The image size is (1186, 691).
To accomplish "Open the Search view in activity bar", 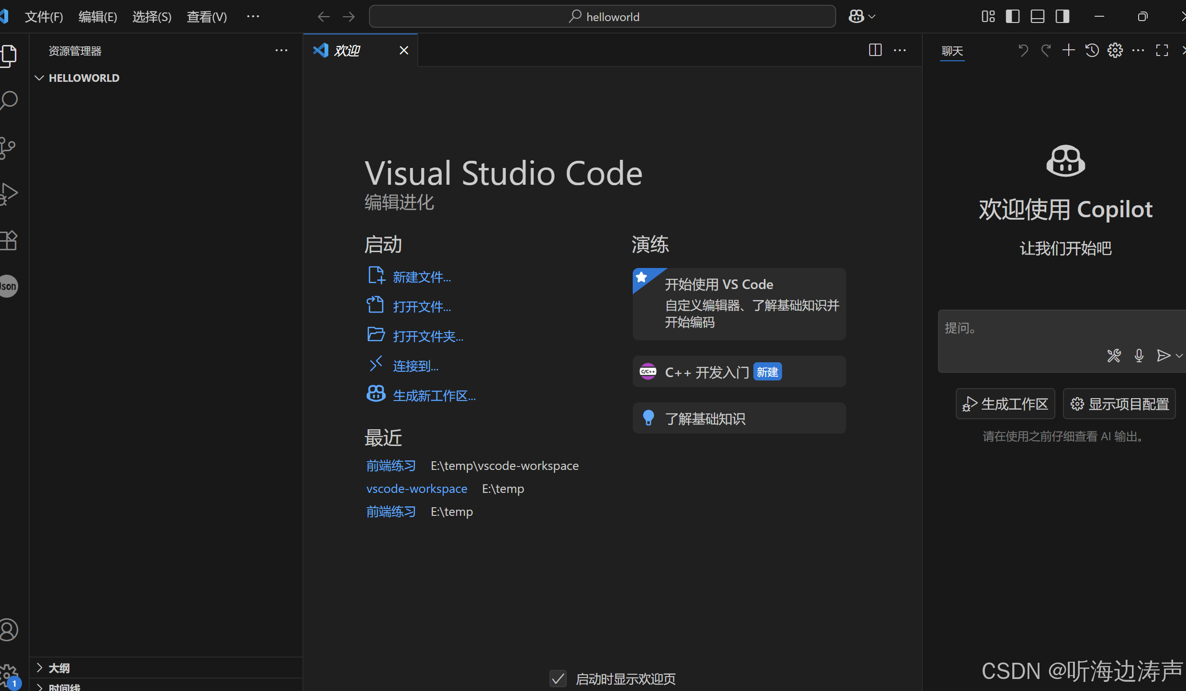I will (x=9, y=101).
